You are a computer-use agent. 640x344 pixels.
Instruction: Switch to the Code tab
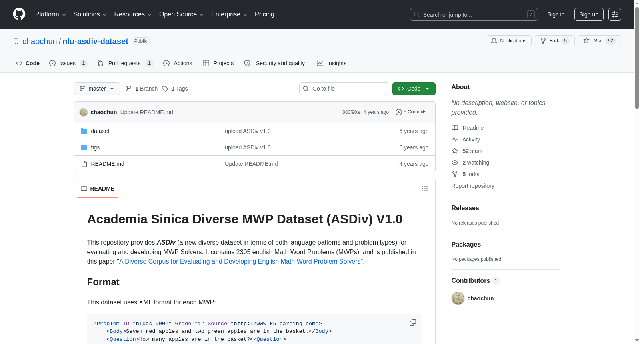[x=28, y=63]
